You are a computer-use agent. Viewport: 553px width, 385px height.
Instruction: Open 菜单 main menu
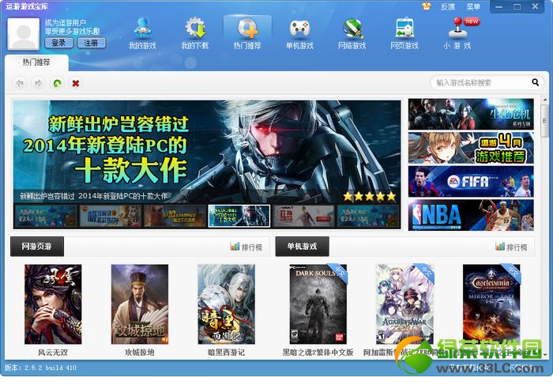(473, 6)
